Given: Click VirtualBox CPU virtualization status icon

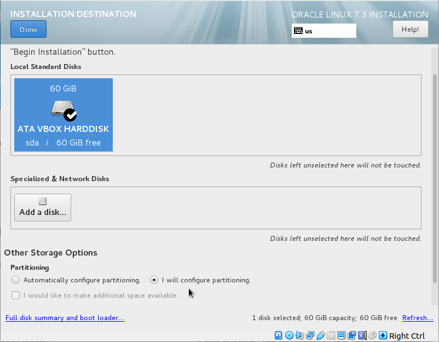Looking at the screenshot, I should tap(362, 335).
